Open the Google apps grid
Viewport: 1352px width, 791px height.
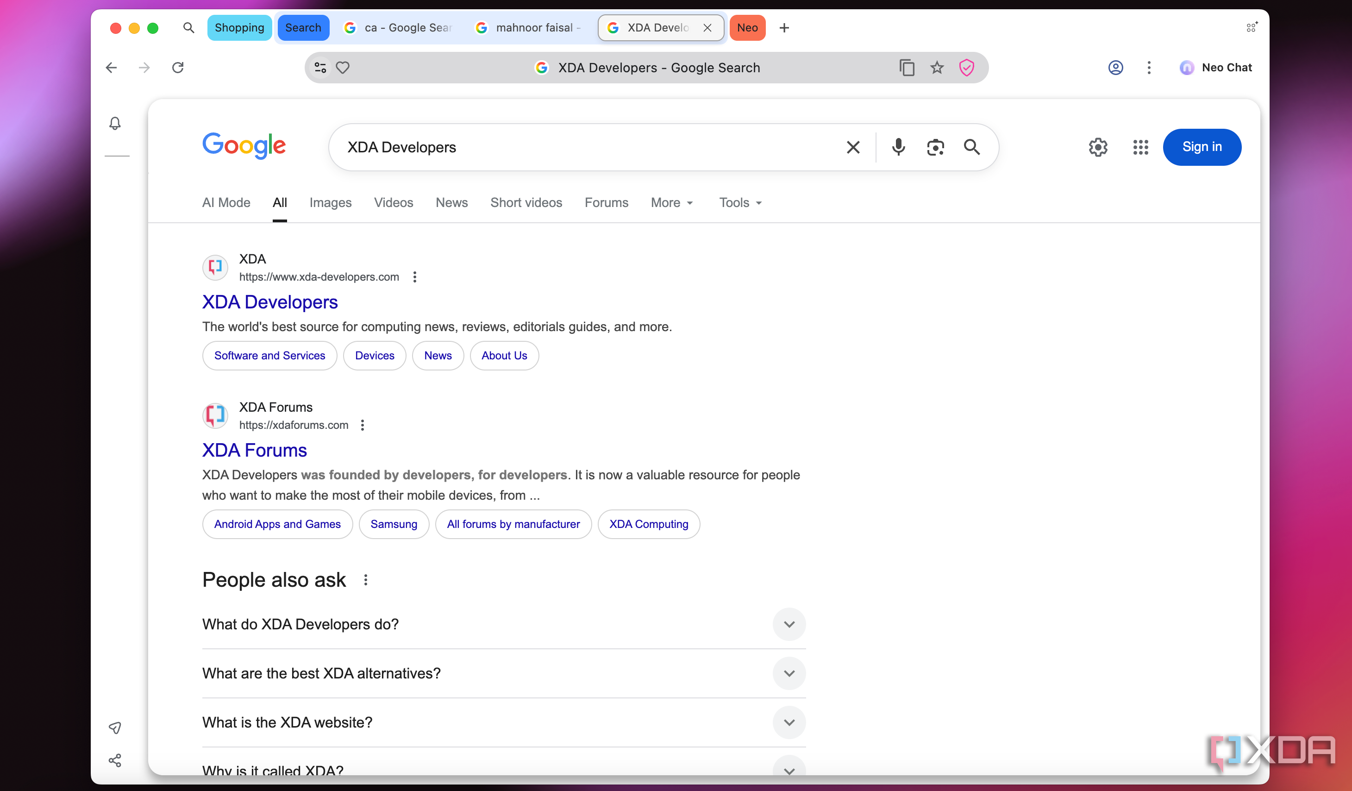[x=1140, y=147]
